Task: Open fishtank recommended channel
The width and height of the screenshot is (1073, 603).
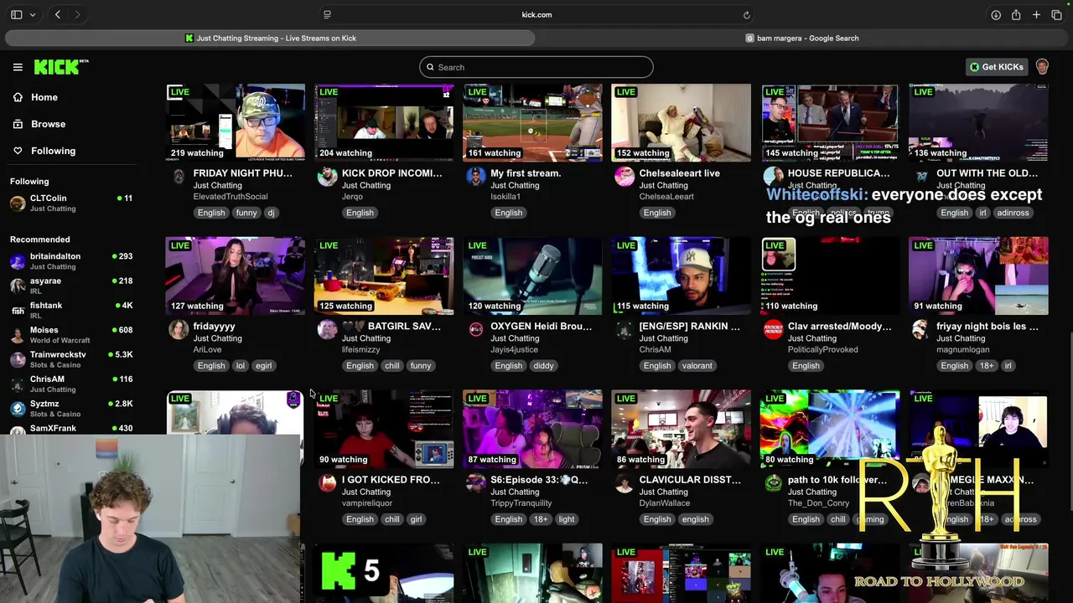Action: [x=71, y=310]
